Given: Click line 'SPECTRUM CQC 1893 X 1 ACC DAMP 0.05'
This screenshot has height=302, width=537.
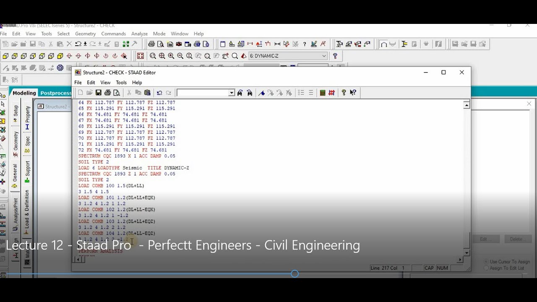Looking at the screenshot, I should tap(127, 156).
